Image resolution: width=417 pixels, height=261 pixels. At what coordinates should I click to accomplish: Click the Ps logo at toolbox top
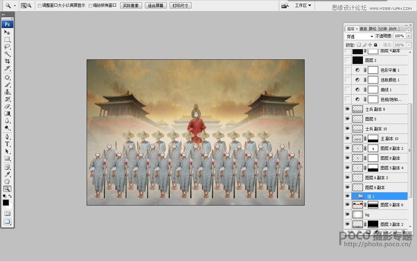7,24
